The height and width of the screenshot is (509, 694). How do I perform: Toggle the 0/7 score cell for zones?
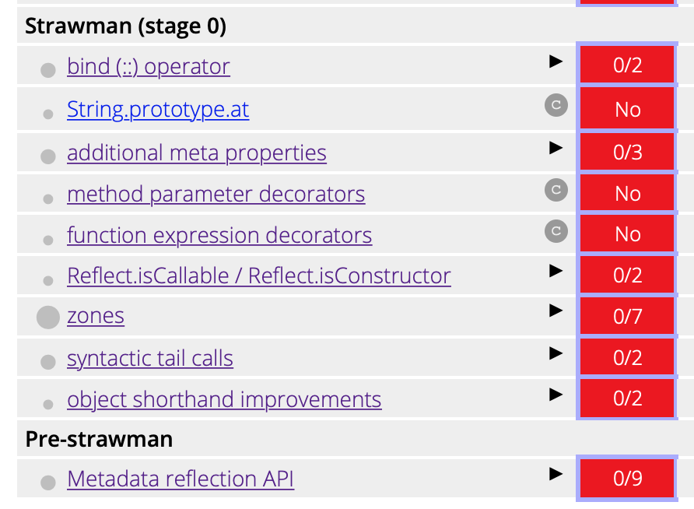tap(627, 316)
